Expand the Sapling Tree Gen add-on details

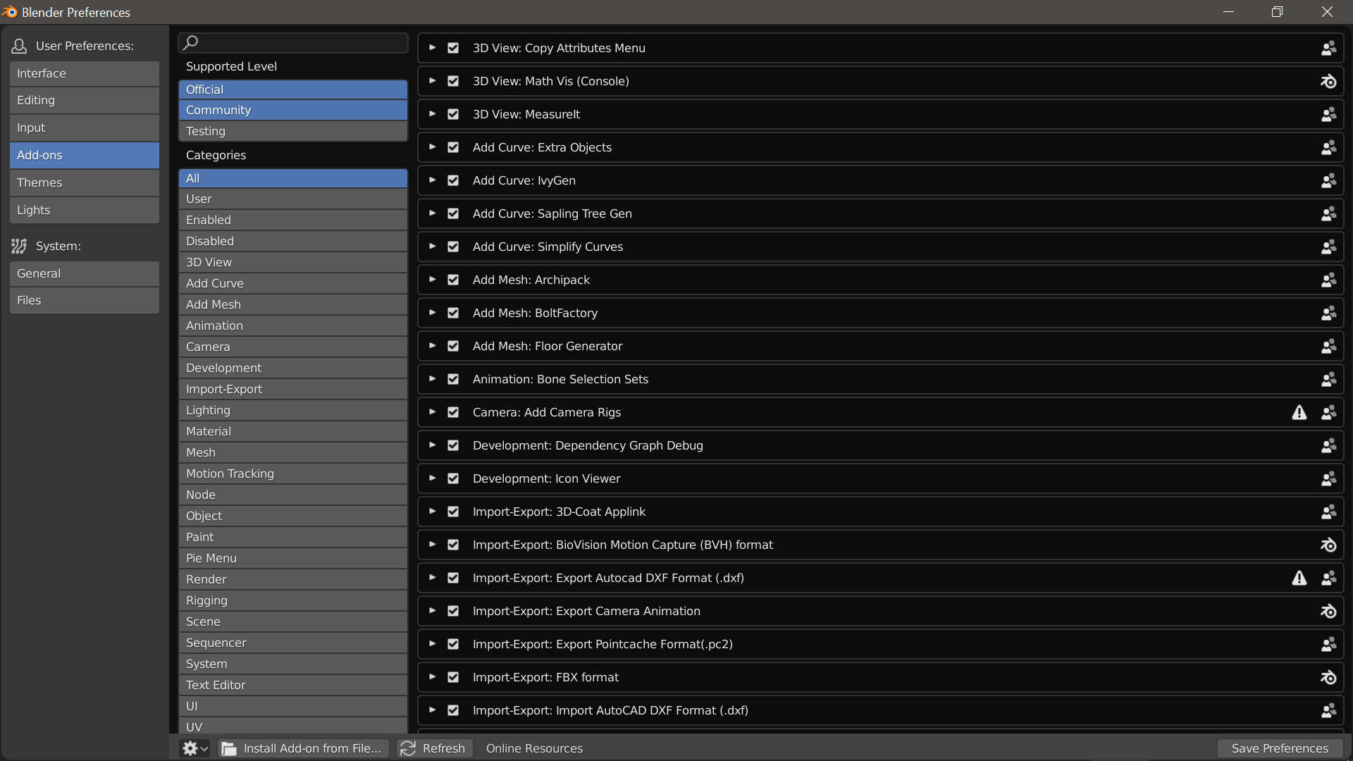[433, 214]
